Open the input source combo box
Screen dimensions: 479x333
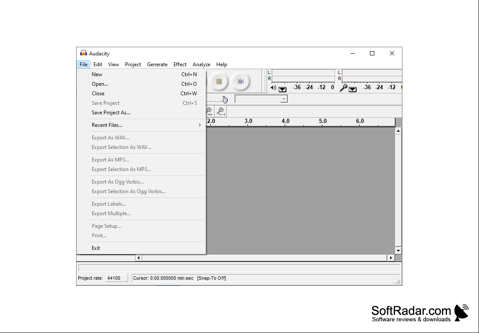tap(261, 99)
